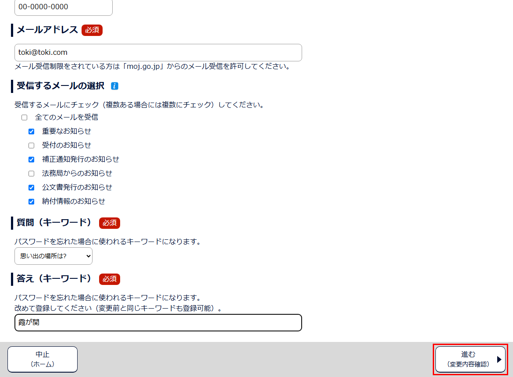Enable the 受付のお知らせ checkbox

[32, 146]
